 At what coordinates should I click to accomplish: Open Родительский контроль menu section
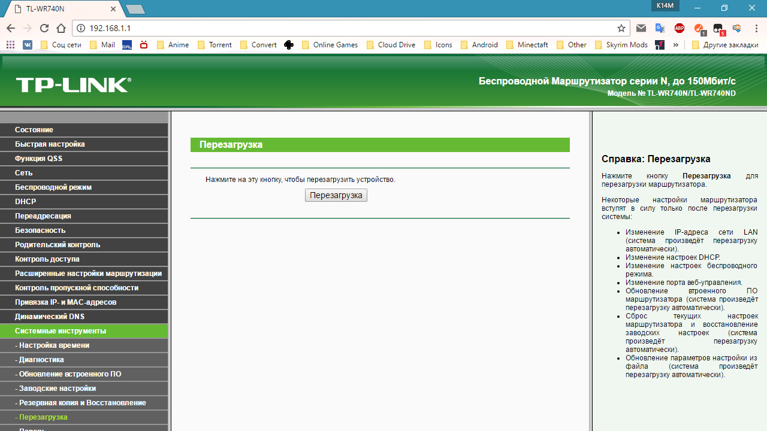click(x=84, y=245)
